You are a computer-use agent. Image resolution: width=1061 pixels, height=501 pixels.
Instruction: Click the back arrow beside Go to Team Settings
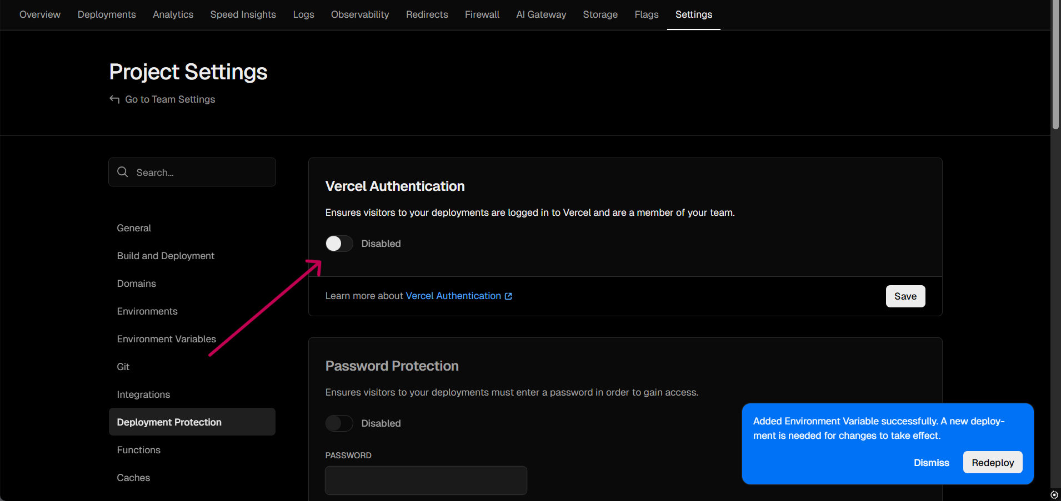pos(114,99)
